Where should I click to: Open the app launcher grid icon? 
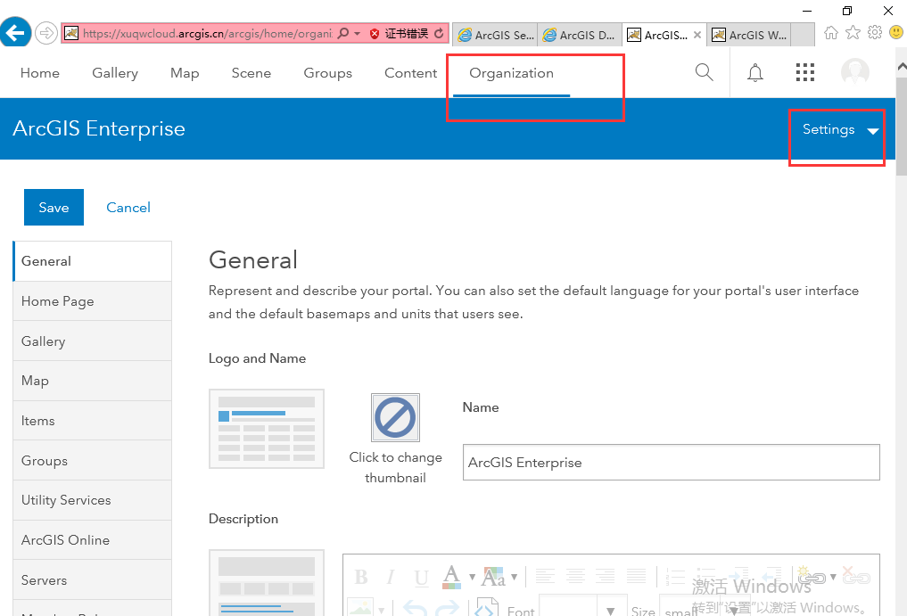804,72
